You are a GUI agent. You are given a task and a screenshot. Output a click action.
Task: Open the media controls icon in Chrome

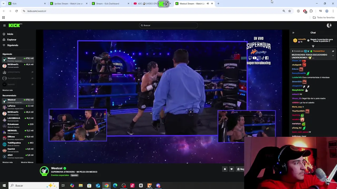click(x=320, y=11)
